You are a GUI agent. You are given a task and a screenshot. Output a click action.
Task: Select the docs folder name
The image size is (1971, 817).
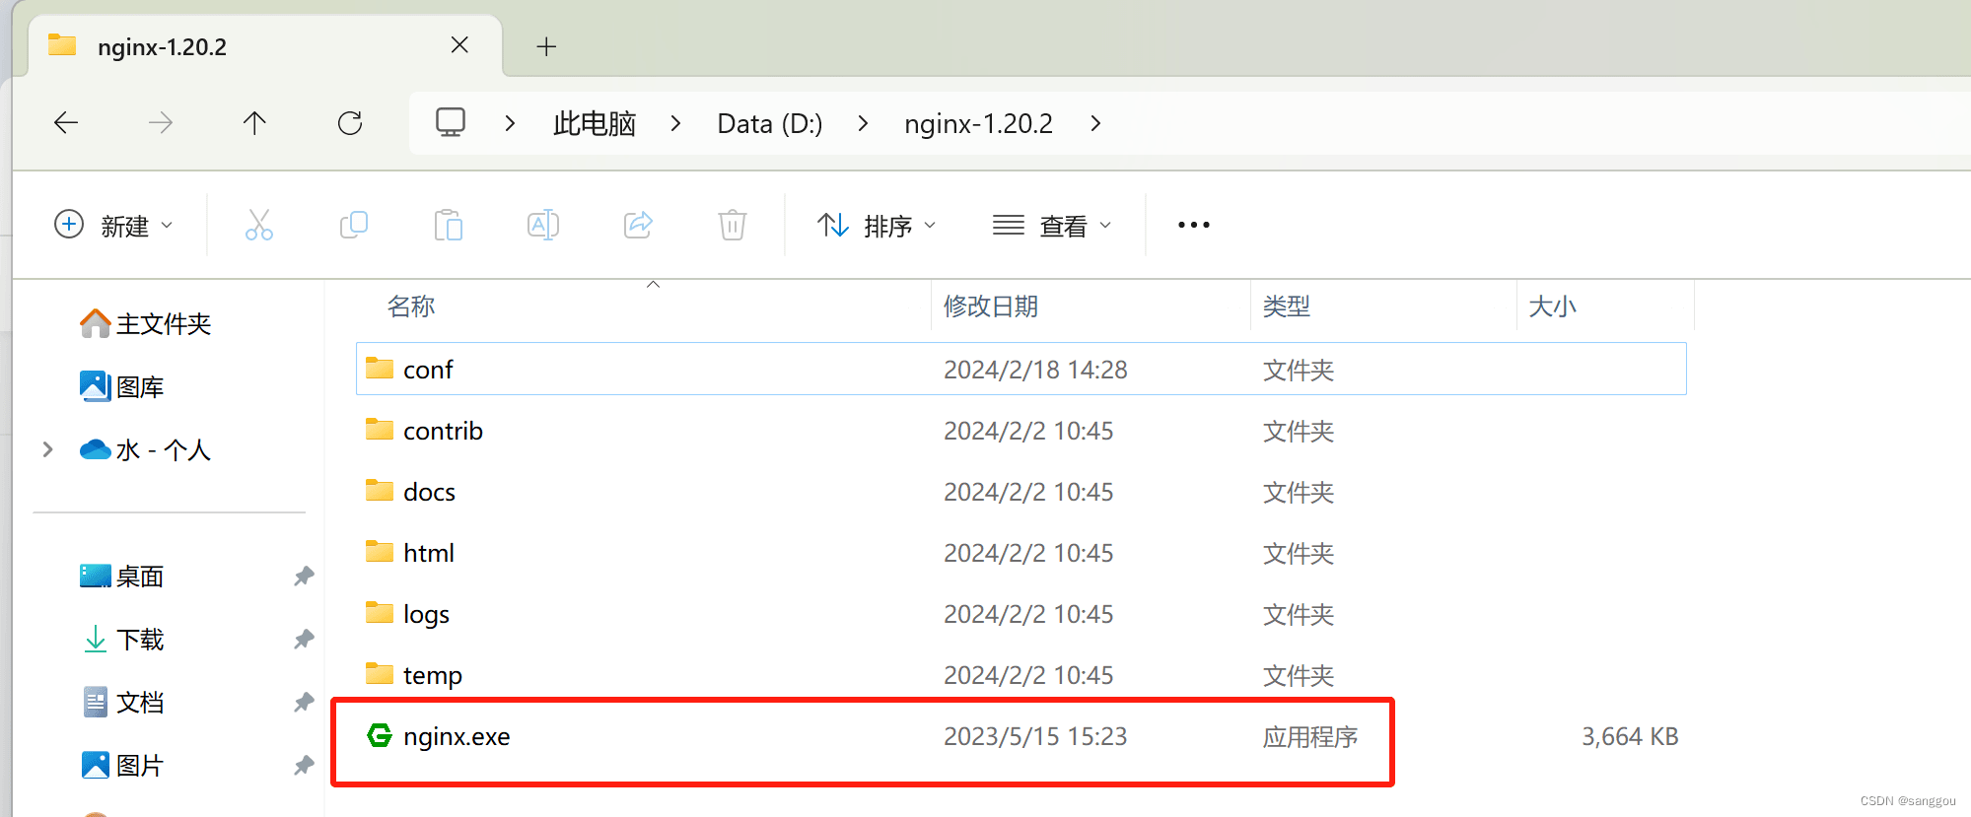pos(429,492)
